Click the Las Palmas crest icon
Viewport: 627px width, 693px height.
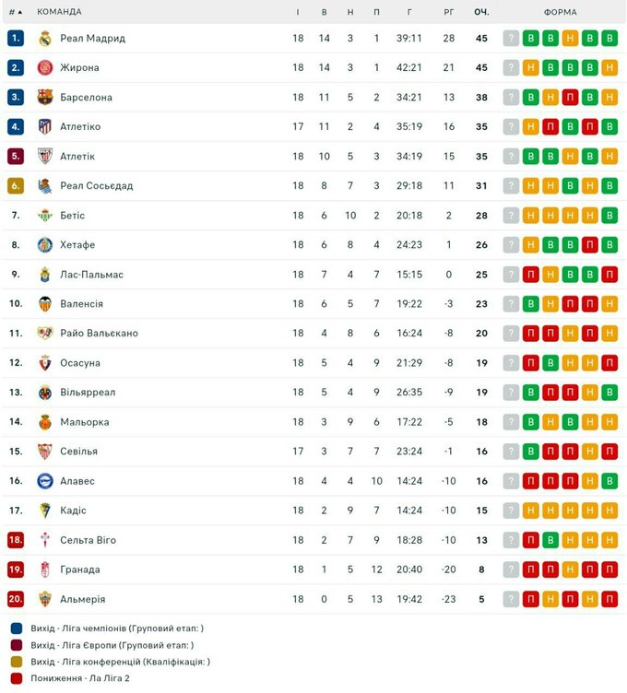[x=45, y=275]
